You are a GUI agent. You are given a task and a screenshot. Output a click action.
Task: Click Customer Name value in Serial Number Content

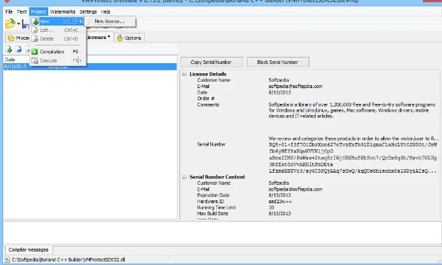279,183
